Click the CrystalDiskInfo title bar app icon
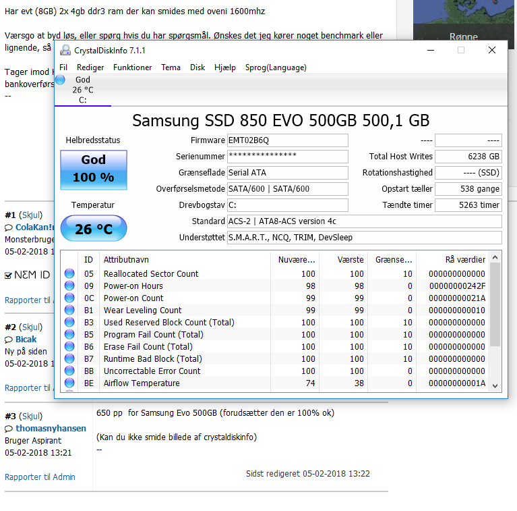The width and height of the screenshot is (517, 511). [x=65, y=50]
